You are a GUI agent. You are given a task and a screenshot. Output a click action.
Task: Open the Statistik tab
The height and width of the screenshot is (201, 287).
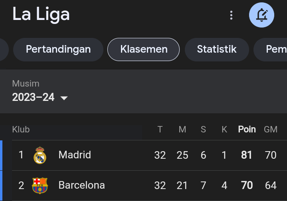(217, 49)
